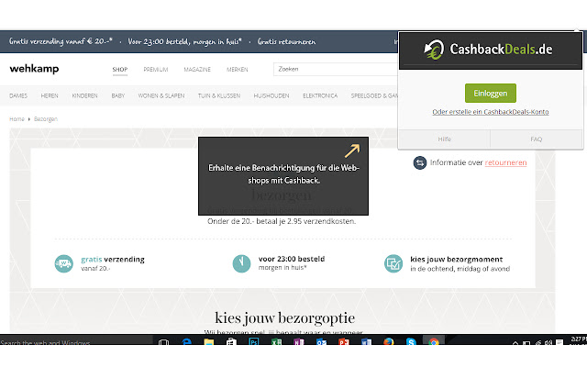This screenshot has height=367, width=587.
Task: Open Excel from the taskbar
Action: [276, 340]
